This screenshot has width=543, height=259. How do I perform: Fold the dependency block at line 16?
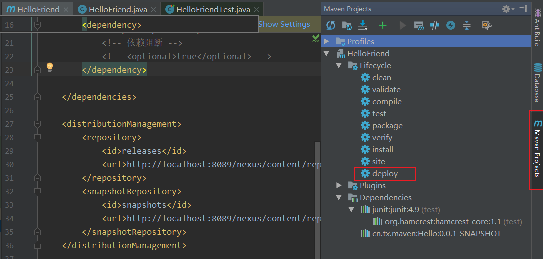coord(37,25)
